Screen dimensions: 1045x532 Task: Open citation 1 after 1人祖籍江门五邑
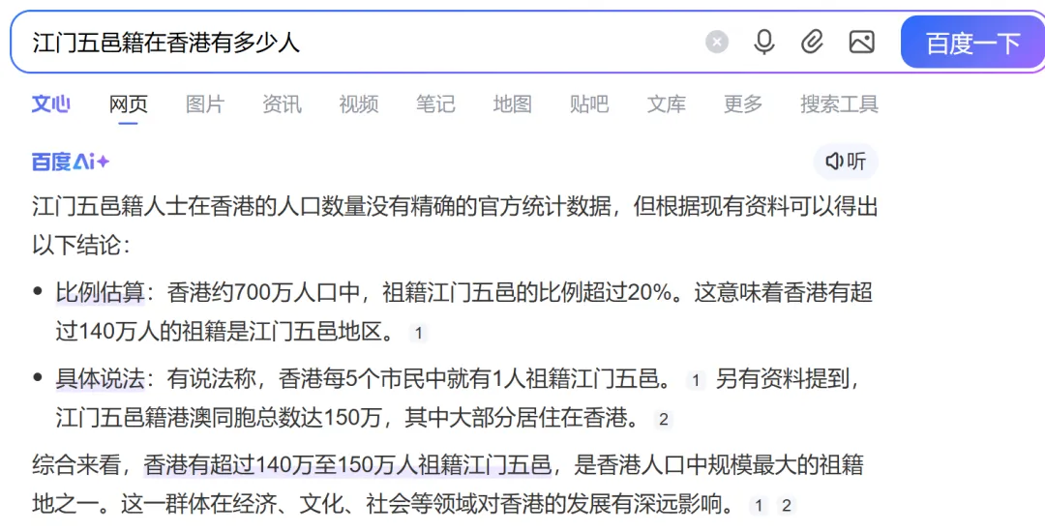695,380
